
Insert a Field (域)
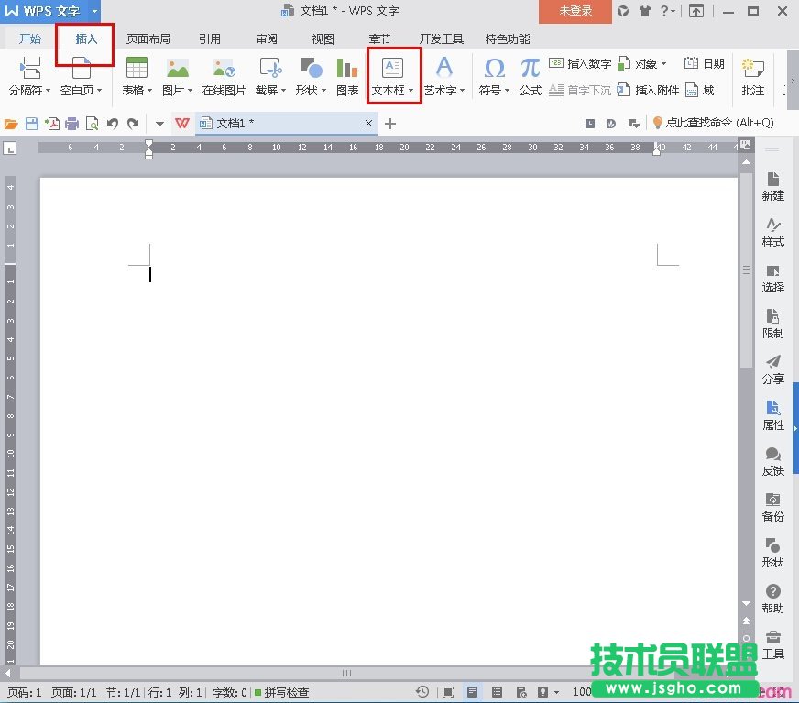point(700,90)
